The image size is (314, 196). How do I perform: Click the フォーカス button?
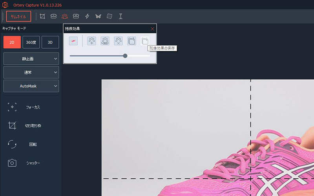click(x=24, y=107)
